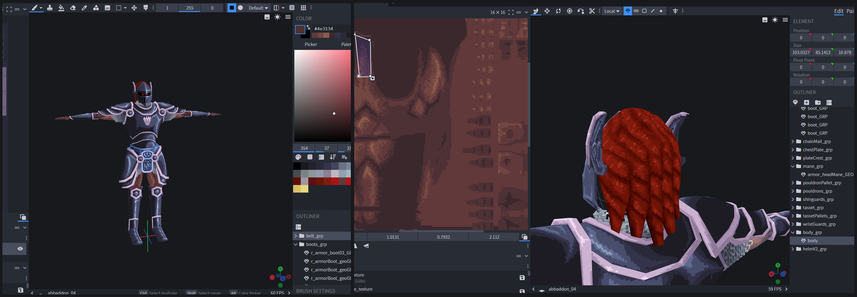Click the main color swatch #4e3134
This screenshot has height=297, width=857.
(300, 30)
